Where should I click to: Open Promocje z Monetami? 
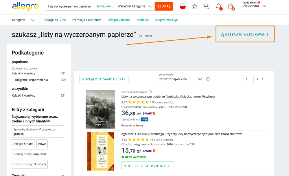[87, 20]
